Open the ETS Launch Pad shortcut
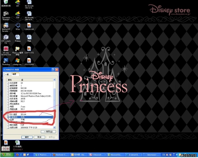198x158 pixels. click(6, 39)
